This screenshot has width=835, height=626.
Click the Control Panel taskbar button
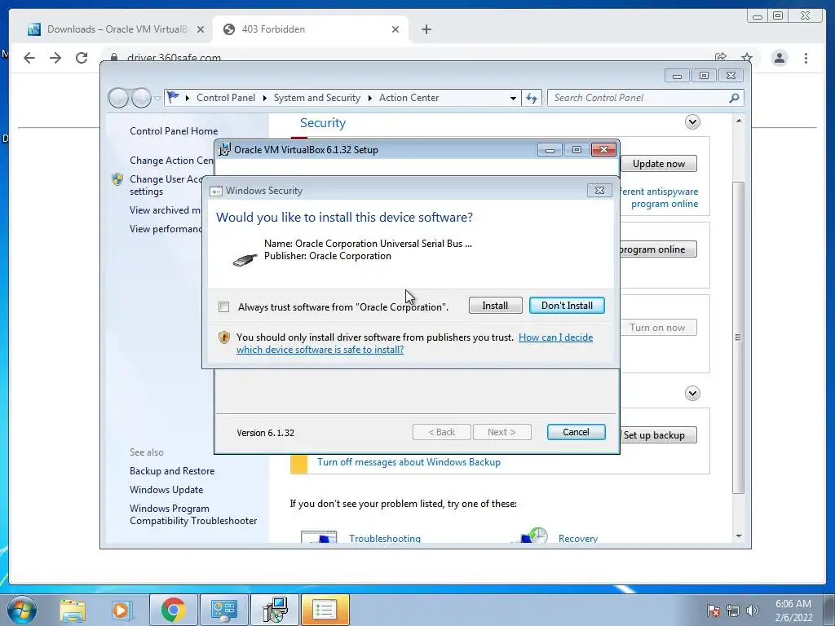click(223, 610)
